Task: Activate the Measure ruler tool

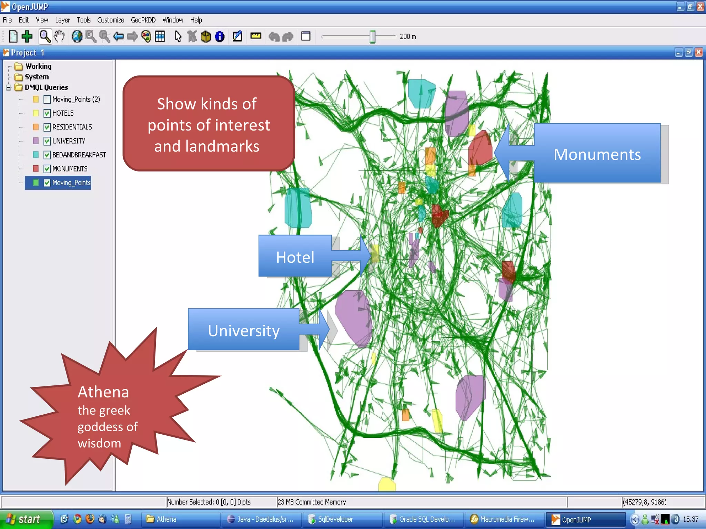Action: pos(255,36)
